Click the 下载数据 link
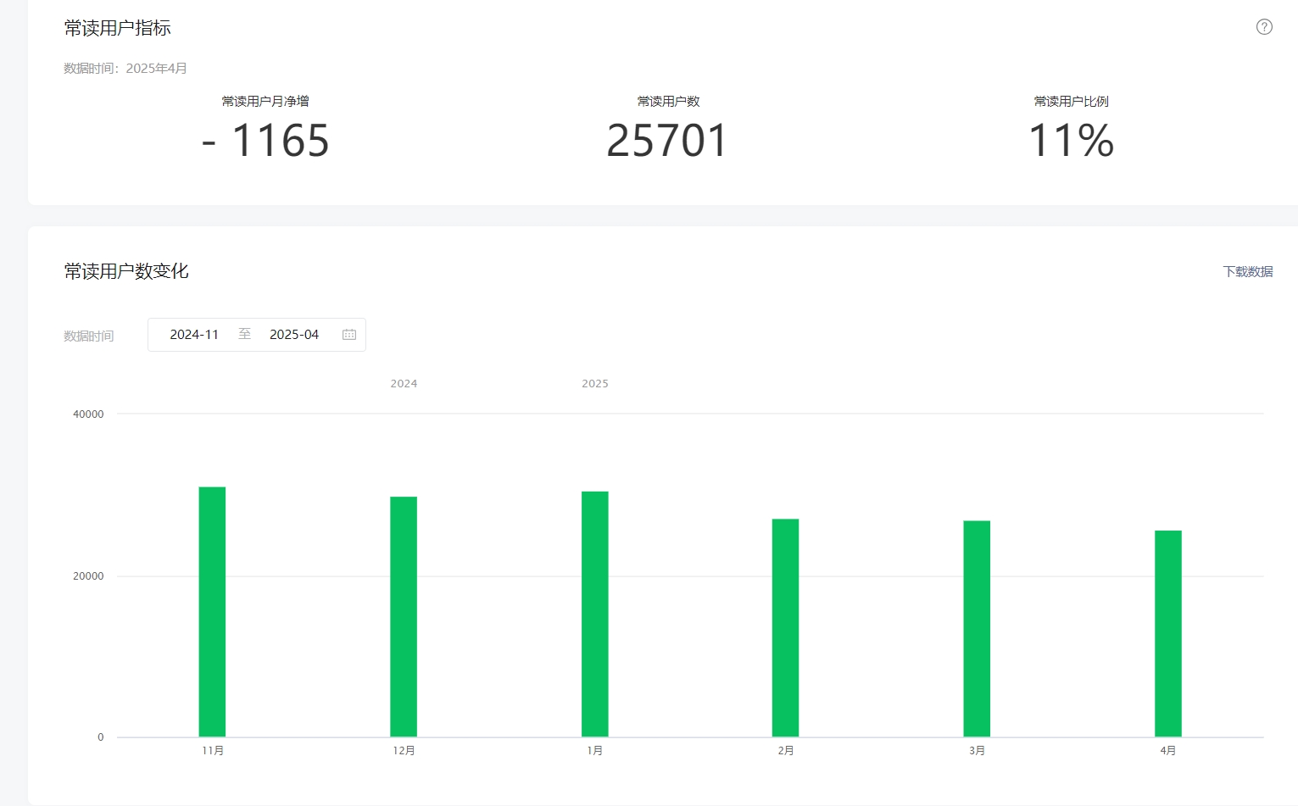Screen dimensions: 1298x806 (x=1247, y=272)
